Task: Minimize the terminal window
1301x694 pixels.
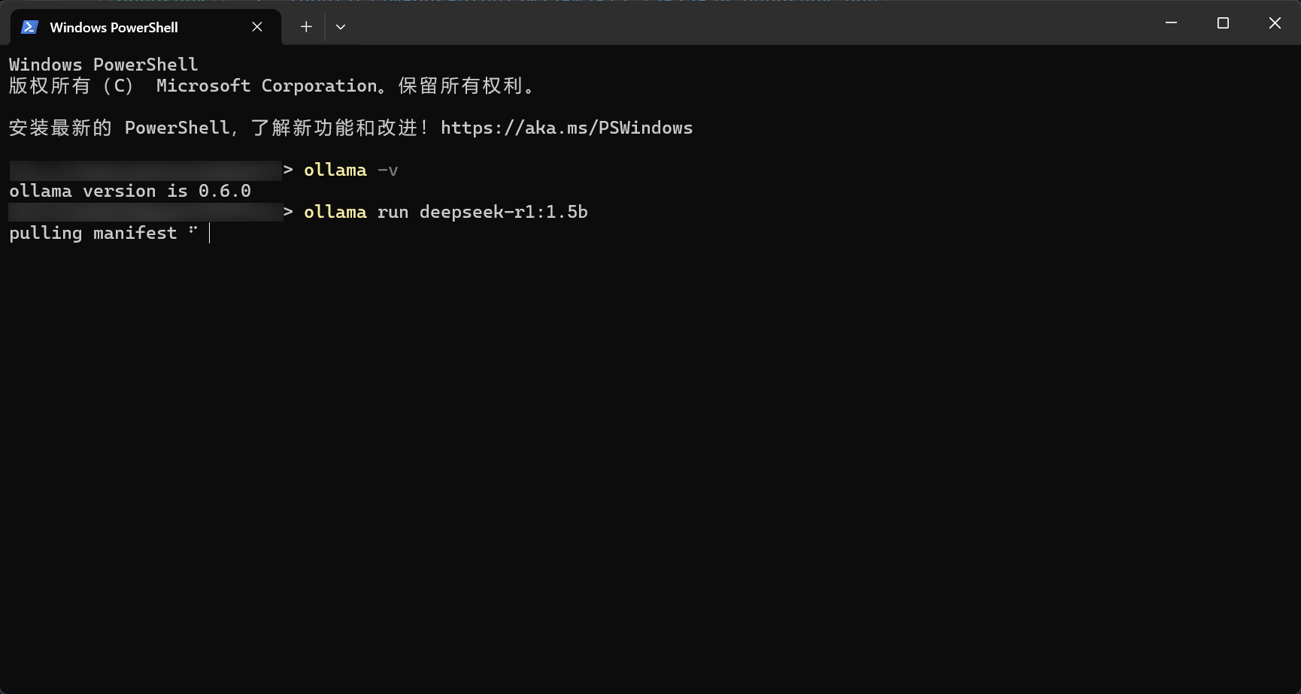Action: click(1171, 23)
